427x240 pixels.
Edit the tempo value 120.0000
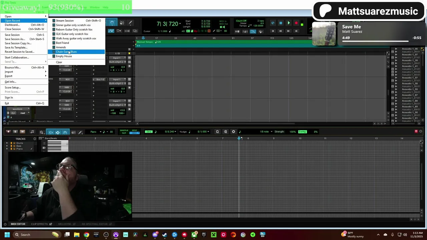[258, 26]
